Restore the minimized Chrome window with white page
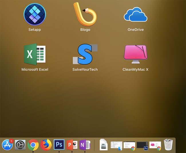The height and width of the screenshot is (153, 186). coord(129,145)
